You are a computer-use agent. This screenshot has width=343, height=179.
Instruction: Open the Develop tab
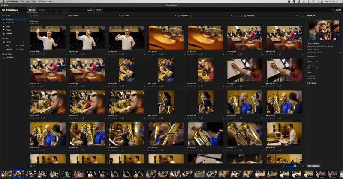[42, 10]
